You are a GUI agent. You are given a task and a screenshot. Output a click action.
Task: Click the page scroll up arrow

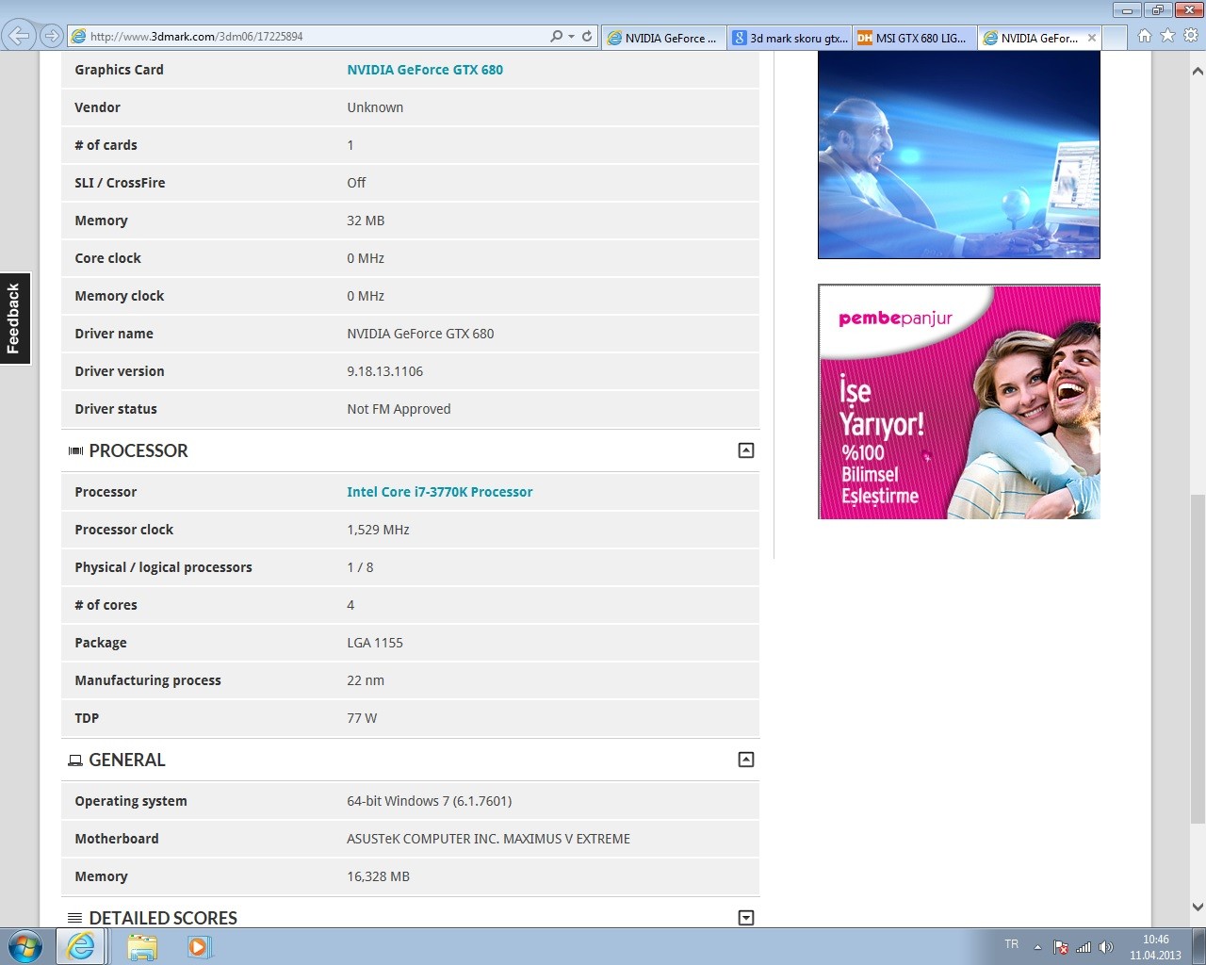(1198, 71)
